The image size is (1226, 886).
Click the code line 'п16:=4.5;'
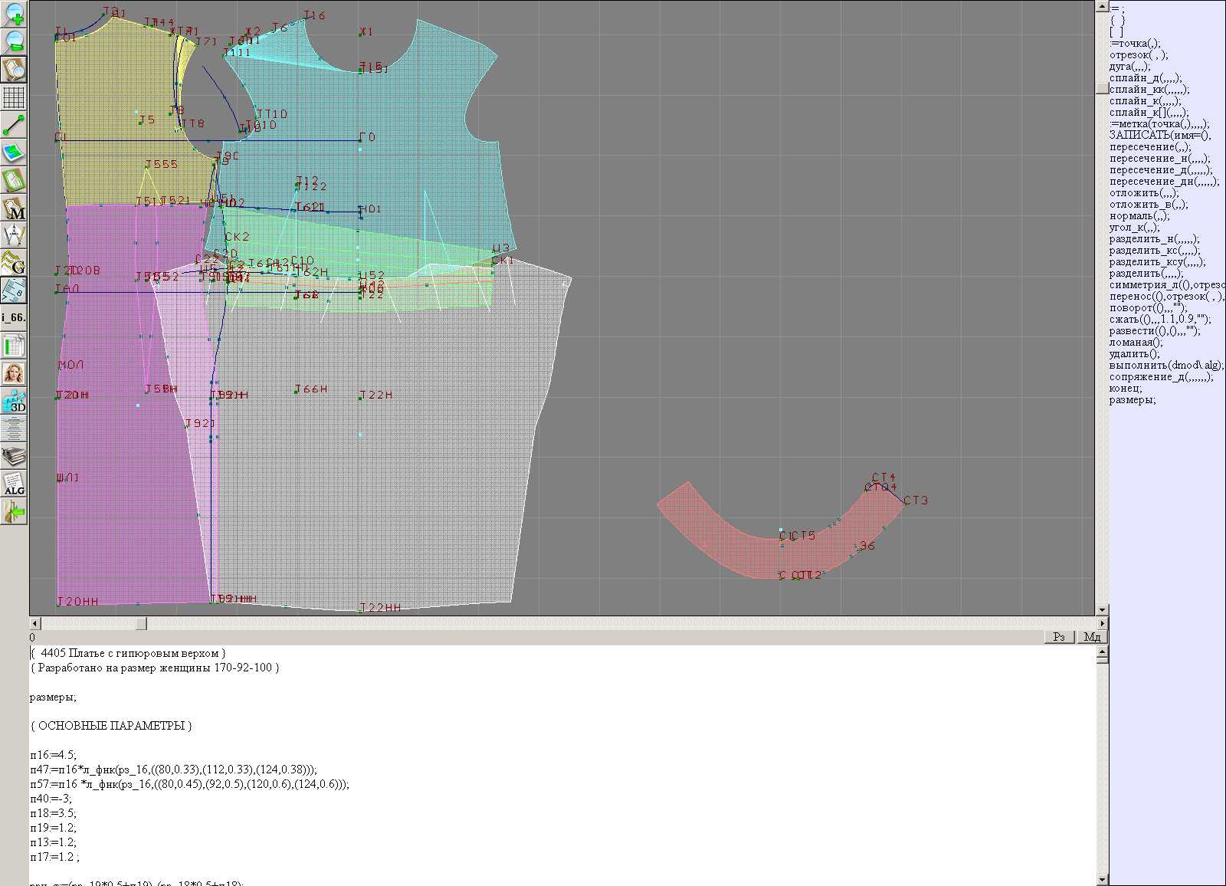pyautogui.click(x=54, y=755)
